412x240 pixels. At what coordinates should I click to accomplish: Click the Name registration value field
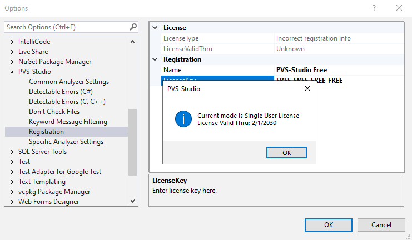point(338,70)
